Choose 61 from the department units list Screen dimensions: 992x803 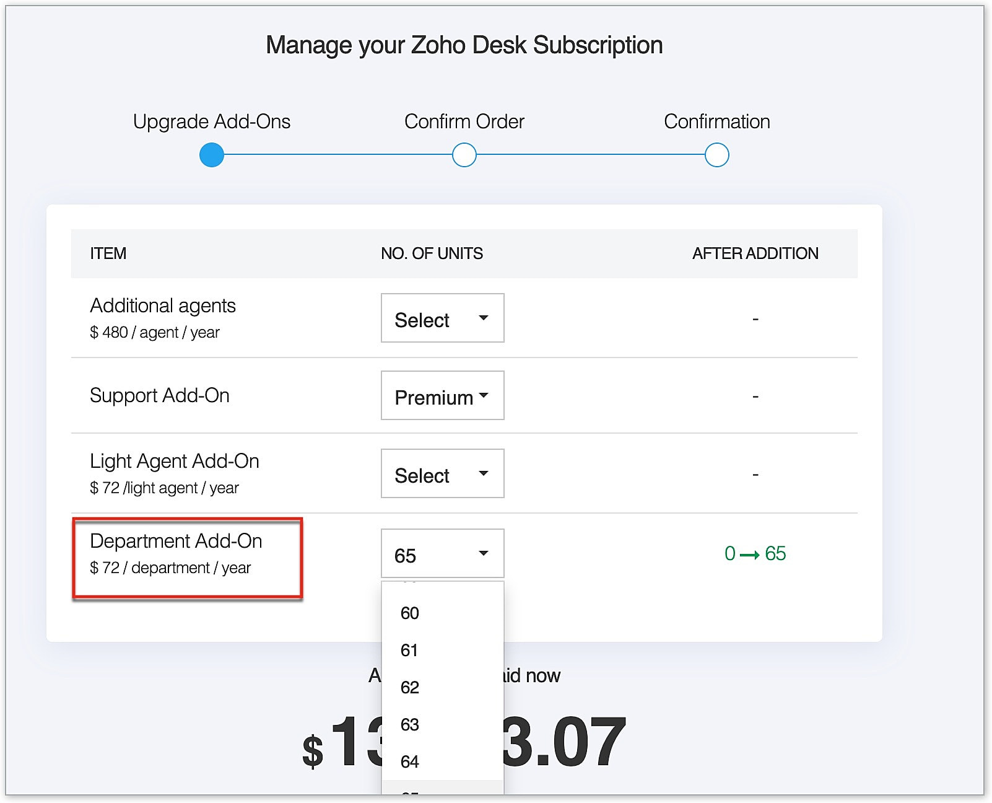pos(442,650)
